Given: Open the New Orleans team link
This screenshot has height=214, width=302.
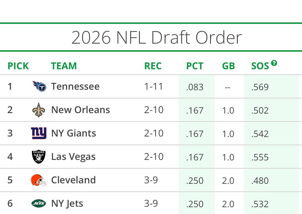Looking at the screenshot, I should 81,110.
